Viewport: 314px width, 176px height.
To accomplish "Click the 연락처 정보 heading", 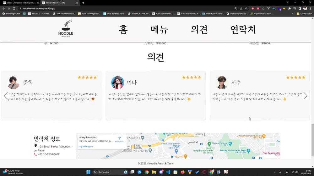I will (47, 138).
